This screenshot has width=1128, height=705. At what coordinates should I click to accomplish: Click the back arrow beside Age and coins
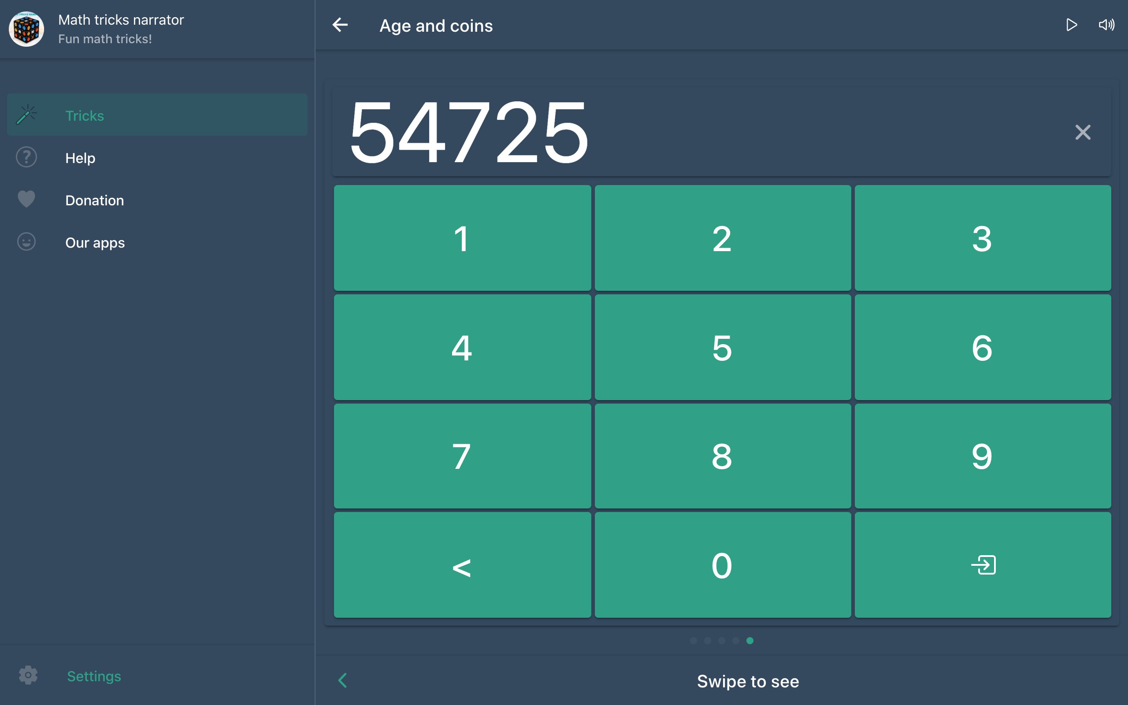(x=340, y=25)
